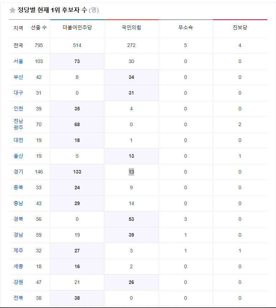Open the 전남 광주 region link

pos(18,124)
